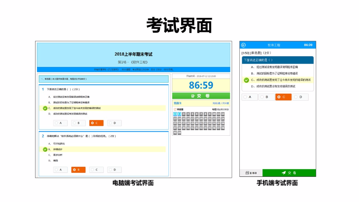The width and height of the screenshot is (359, 202).
Task: Click desktop option B text 测试的目标是为了证明
Action: 71,103
